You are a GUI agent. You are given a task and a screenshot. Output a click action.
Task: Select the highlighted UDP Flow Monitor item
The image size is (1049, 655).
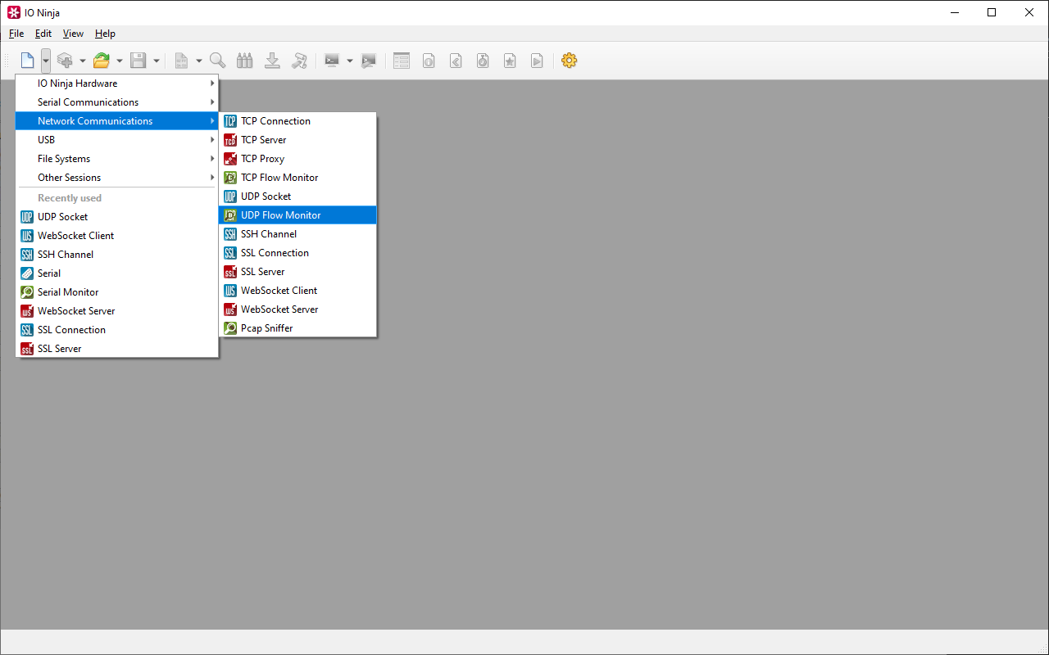point(297,215)
